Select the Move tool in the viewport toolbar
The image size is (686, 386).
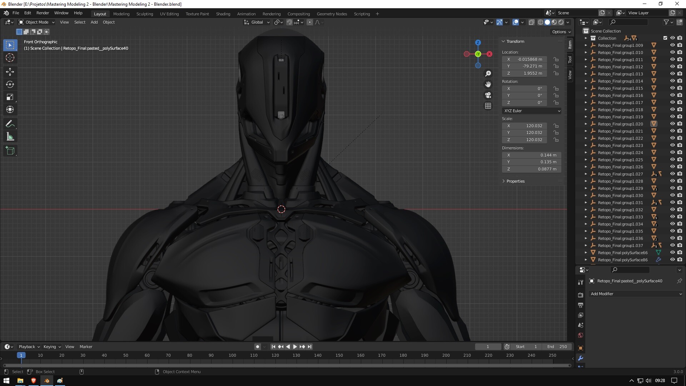pos(10,72)
